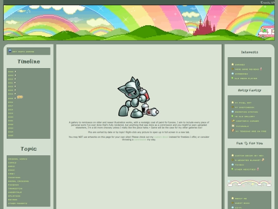Click the blue icon beside Animation Station
Viewport: 278px width, 209px height.
pyautogui.click(x=233, y=111)
